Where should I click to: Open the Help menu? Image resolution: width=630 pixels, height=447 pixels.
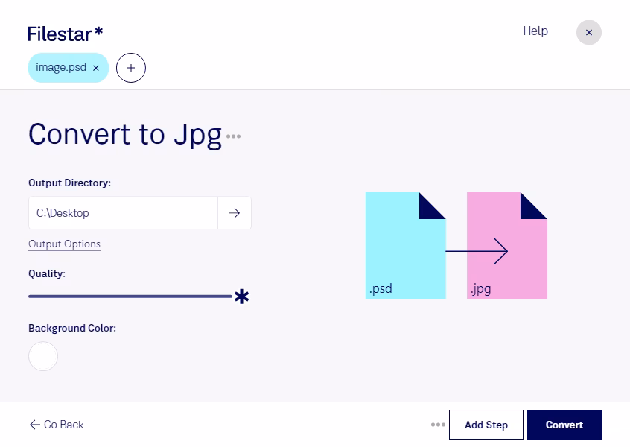(535, 31)
